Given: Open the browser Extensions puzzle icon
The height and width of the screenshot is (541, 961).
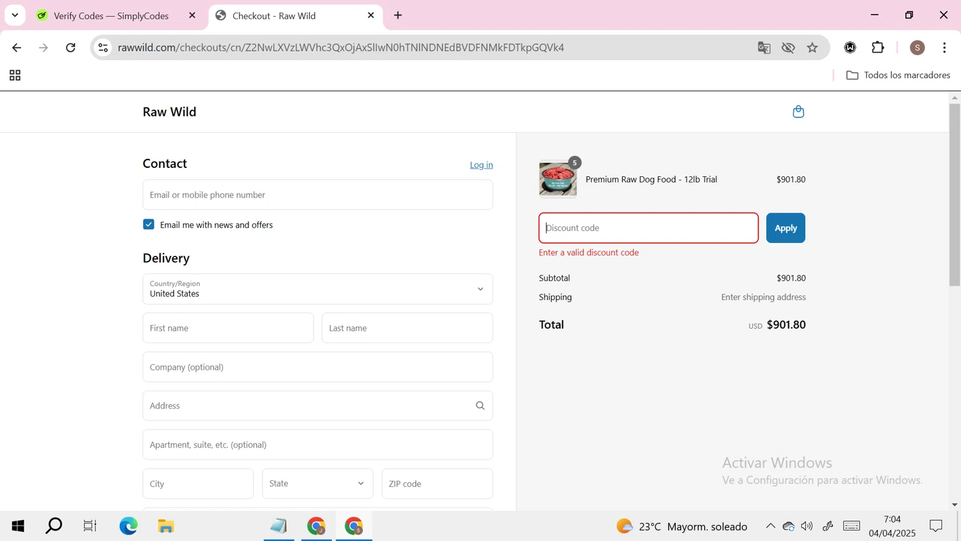Looking at the screenshot, I should [x=878, y=47].
